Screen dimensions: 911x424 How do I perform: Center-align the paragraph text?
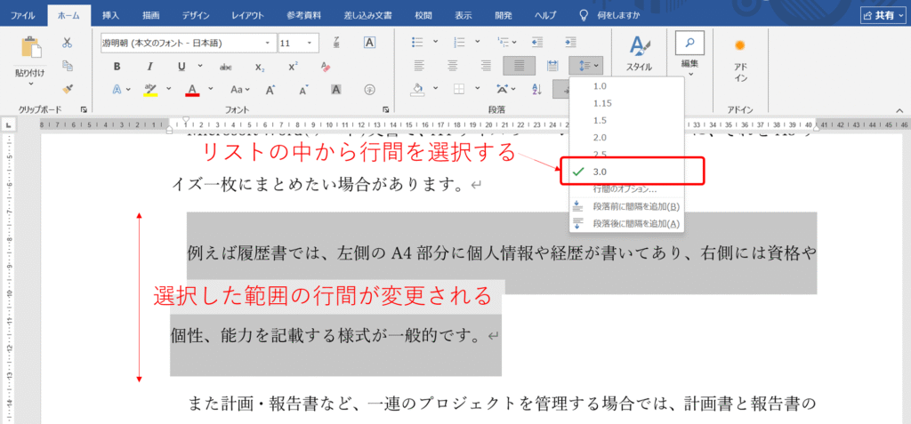[452, 65]
